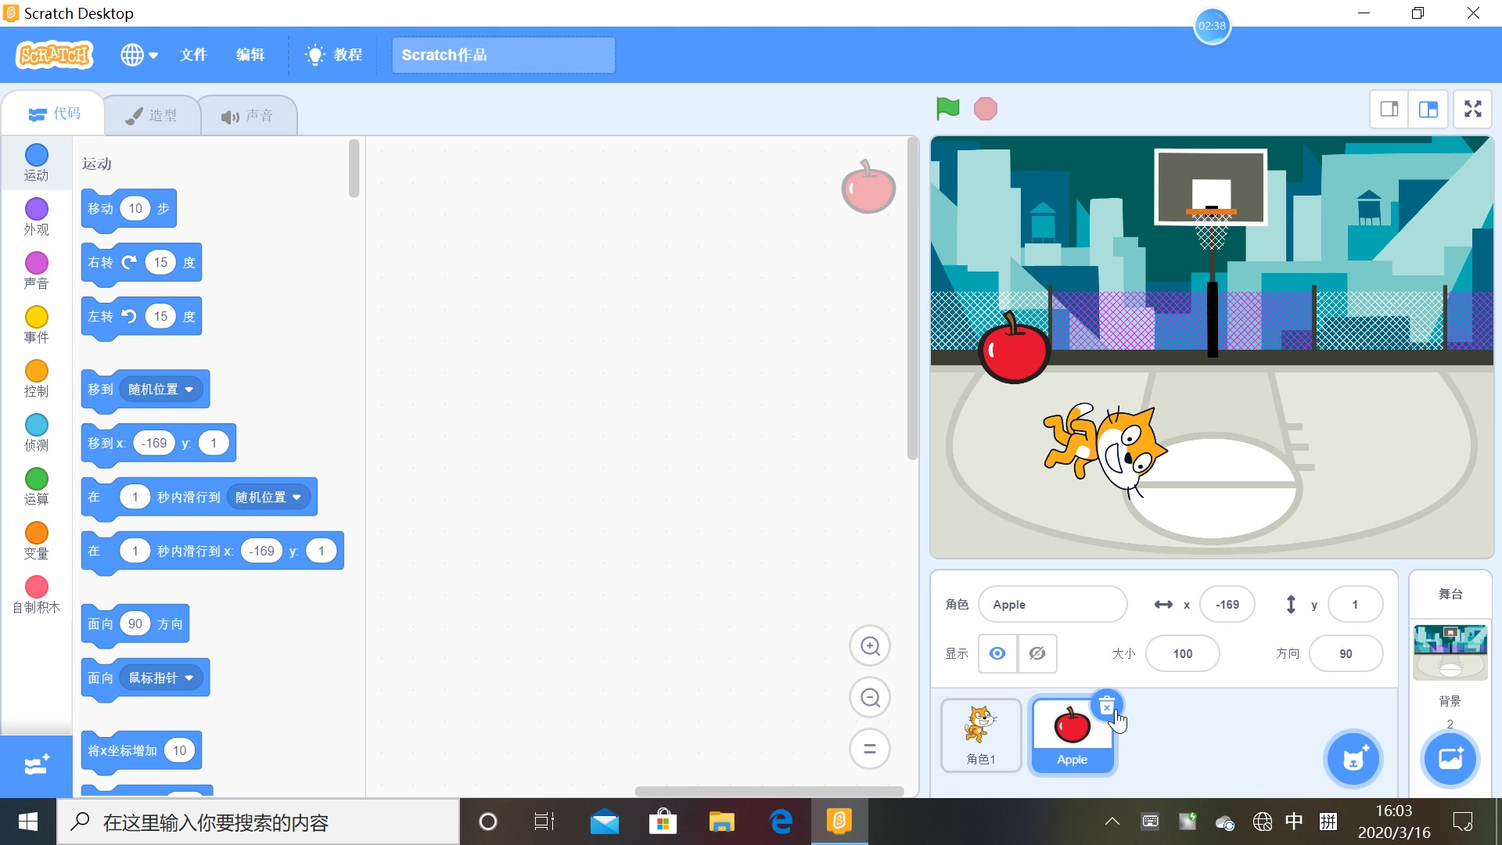Open the 编辑 (Edit) menu

pyautogui.click(x=250, y=55)
